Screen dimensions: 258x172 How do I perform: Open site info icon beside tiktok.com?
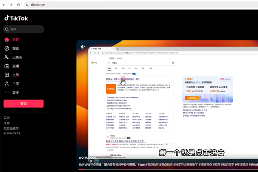(27, 4)
